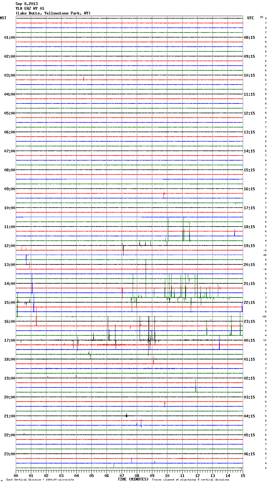Viewport: 268px width, 484px height.
Task: Click the '15' minute tick label
Action: point(242,475)
